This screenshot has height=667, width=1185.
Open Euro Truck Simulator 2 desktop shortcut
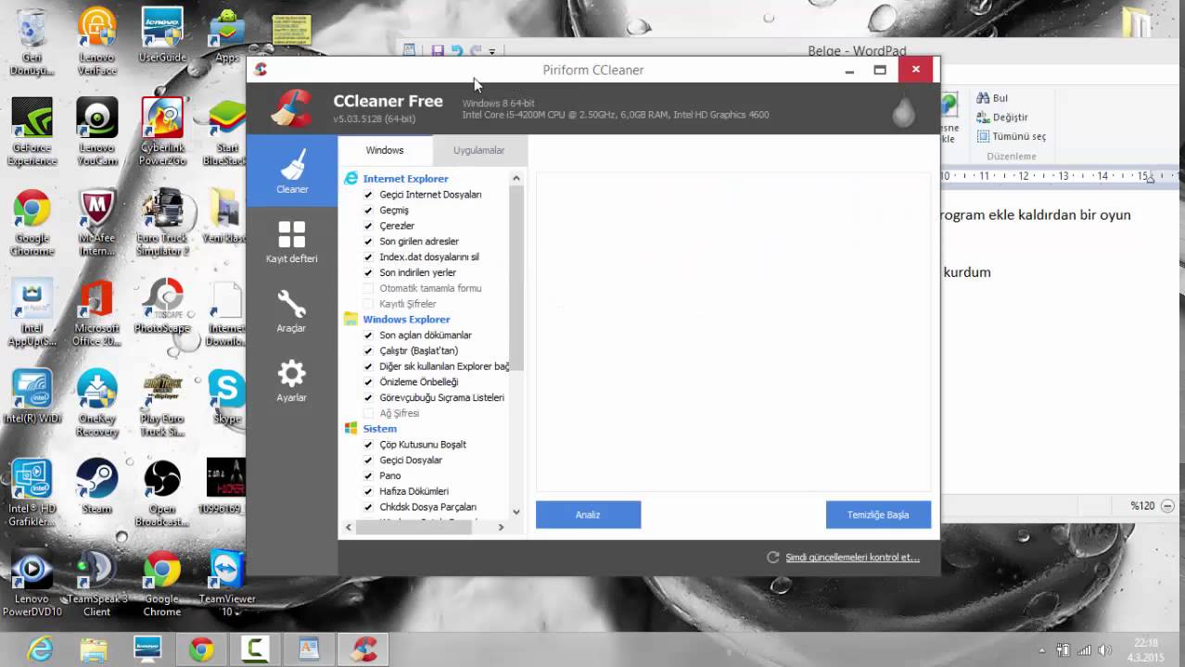162,222
